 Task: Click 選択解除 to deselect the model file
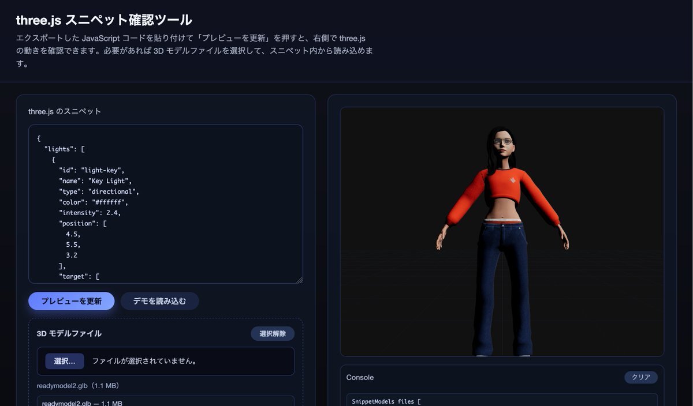(x=272, y=334)
